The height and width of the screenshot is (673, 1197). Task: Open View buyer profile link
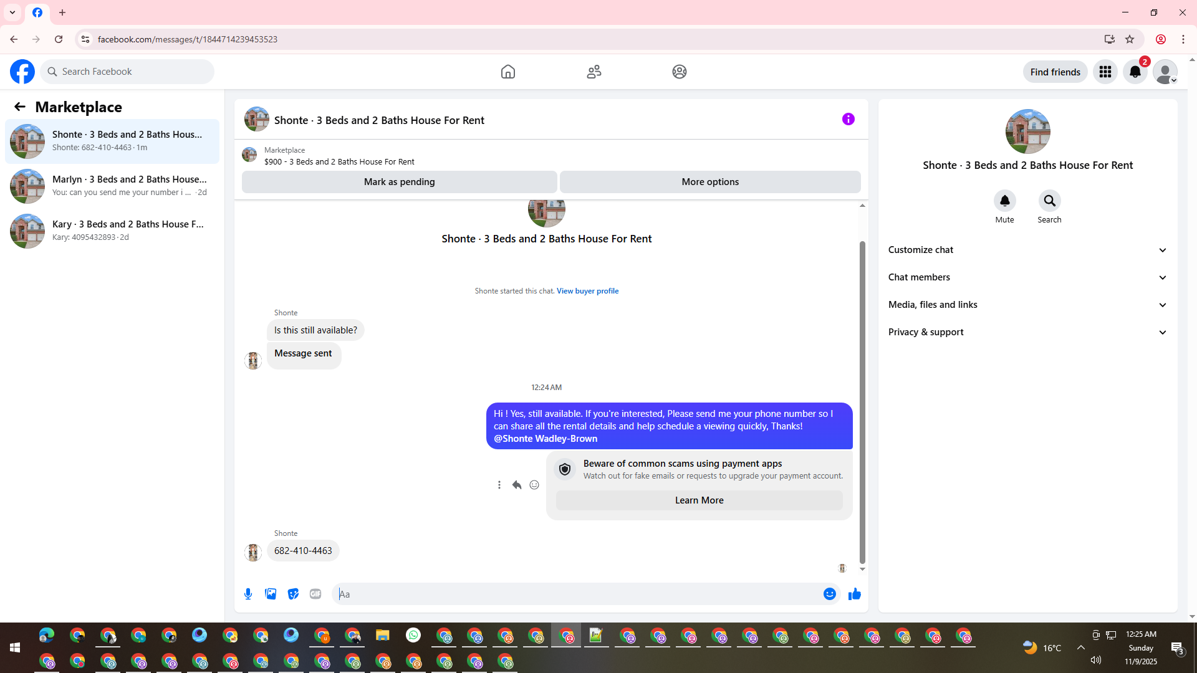point(587,291)
